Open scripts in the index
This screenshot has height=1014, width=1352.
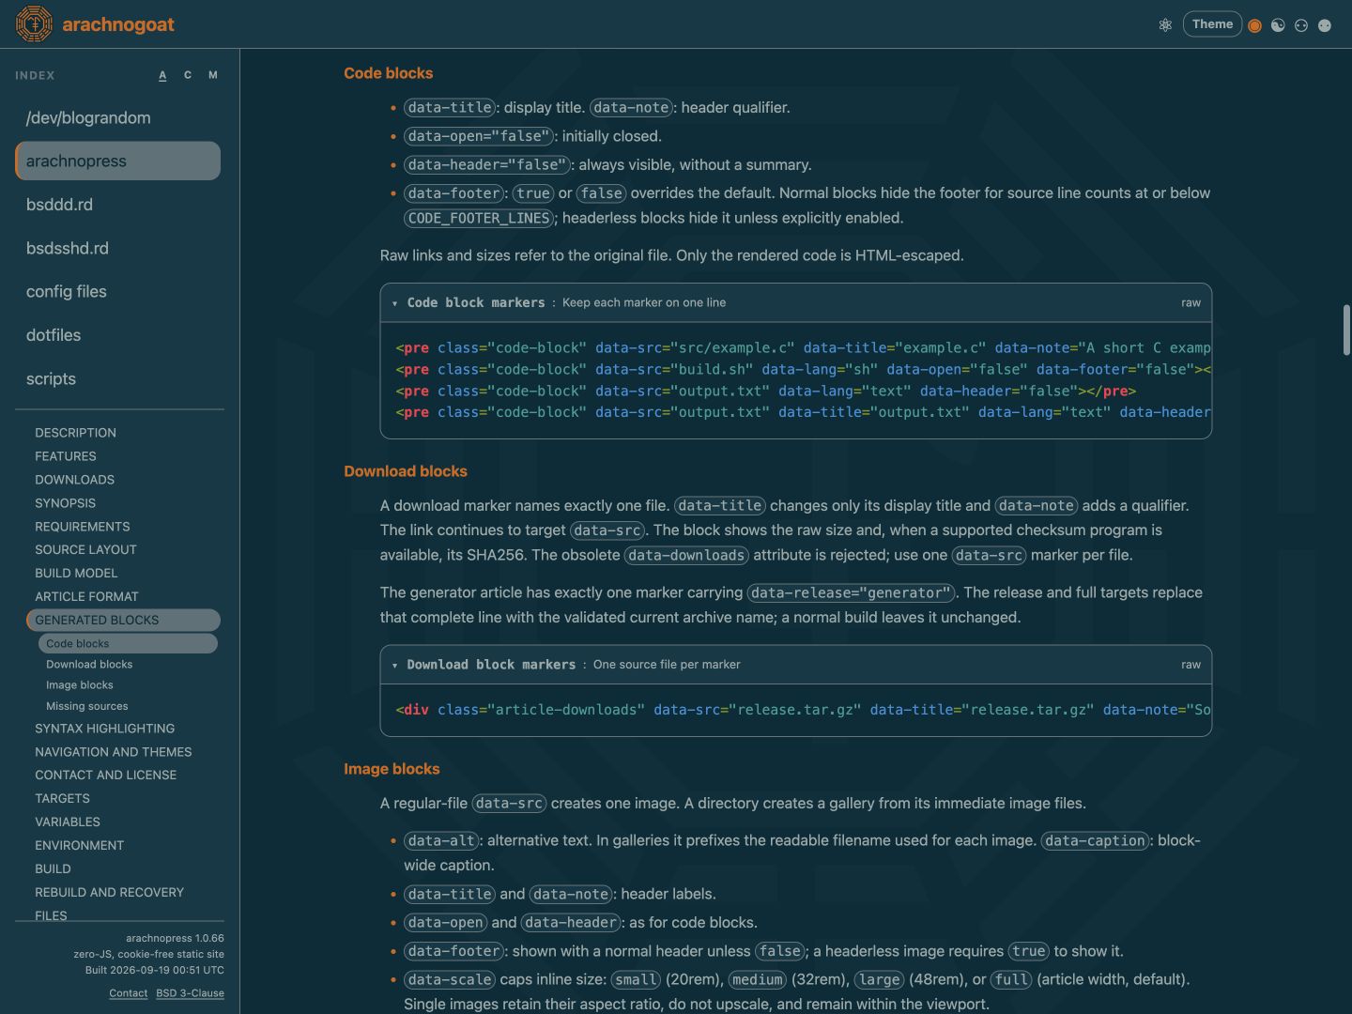point(118,379)
